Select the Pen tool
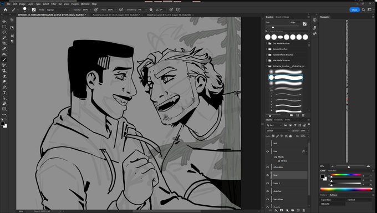This screenshot has height=213, width=377. tap(4, 88)
